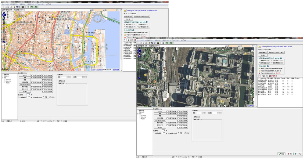Click the 経過年数 field in the front window
This screenshot has height=159, width=305.
(x=163, y=130)
